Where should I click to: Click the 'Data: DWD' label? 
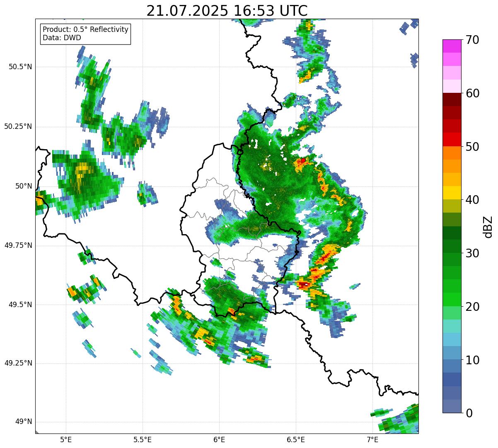click(x=62, y=38)
